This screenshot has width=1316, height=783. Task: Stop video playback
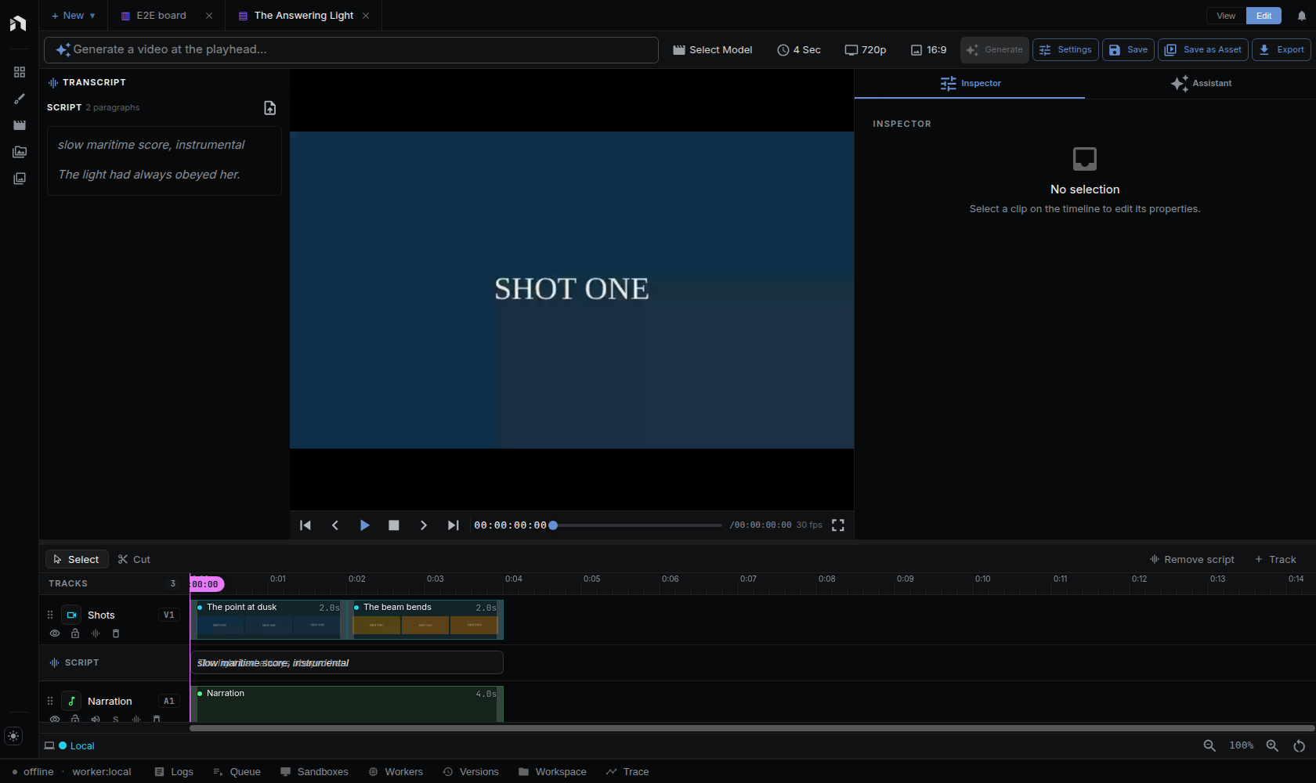(394, 525)
